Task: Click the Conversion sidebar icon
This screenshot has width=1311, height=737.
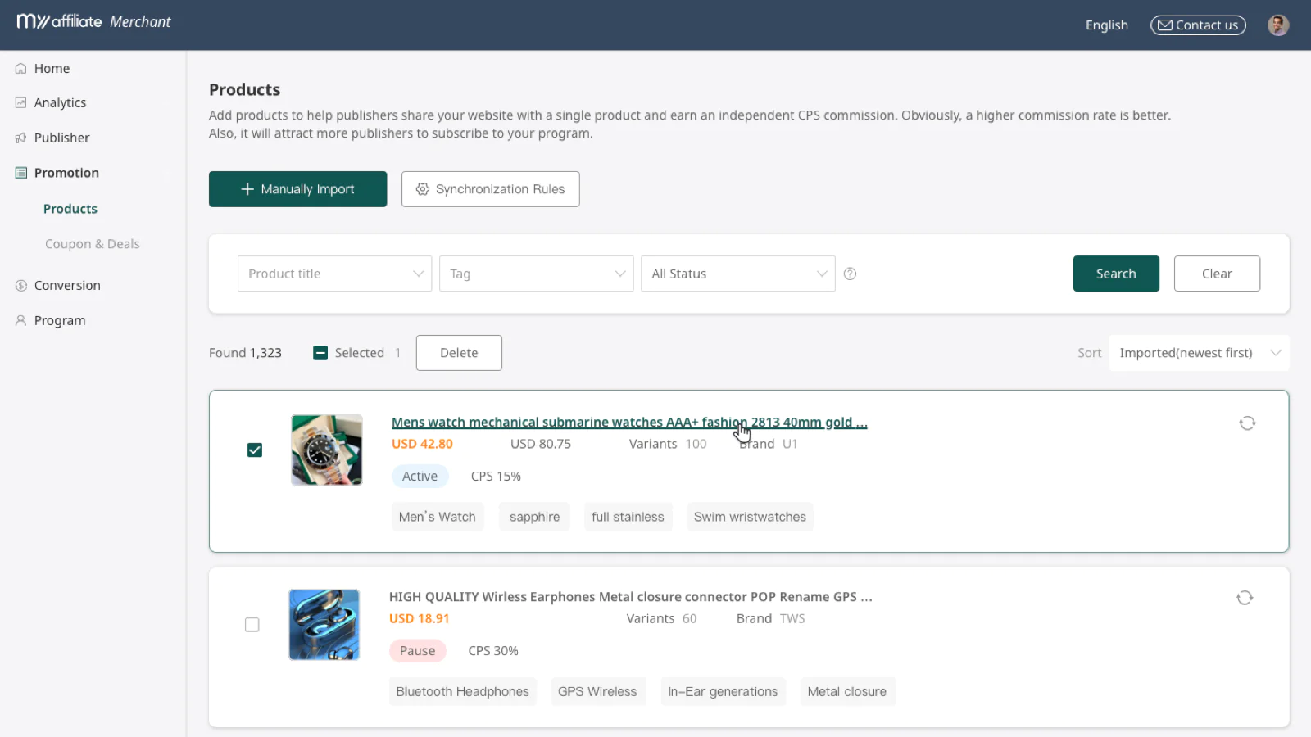Action: pyautogui.click(x=21, y=286)
